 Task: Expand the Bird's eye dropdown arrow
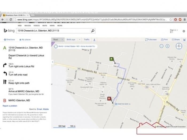coord(80,40)
